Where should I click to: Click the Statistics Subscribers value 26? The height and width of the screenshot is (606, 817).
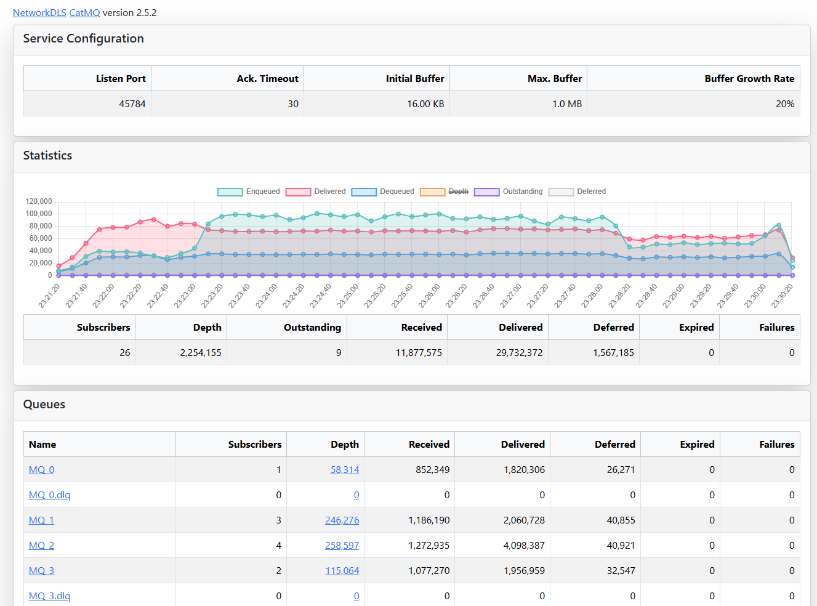pyautogui.click(x=125, y=353)
